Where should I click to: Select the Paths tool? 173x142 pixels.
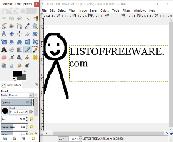point(20,26)
